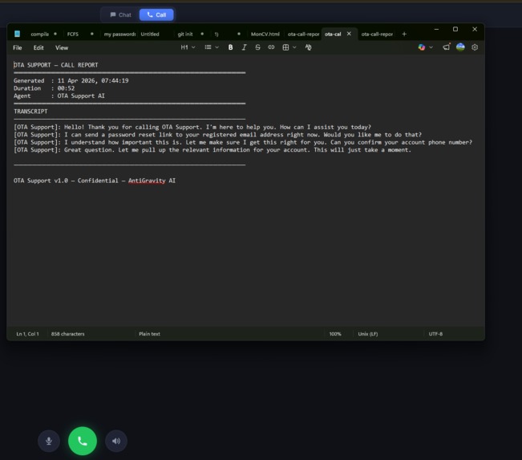Switch to ota-call-repor tab after MonCV.html
This screenshot has width=522, height=460.
pyautogui.click(x=303, y=34)
